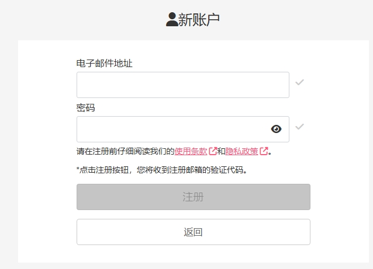The image size is (373, 269).
Task: Click the gray 注册 register button
Action: (194, 197)
